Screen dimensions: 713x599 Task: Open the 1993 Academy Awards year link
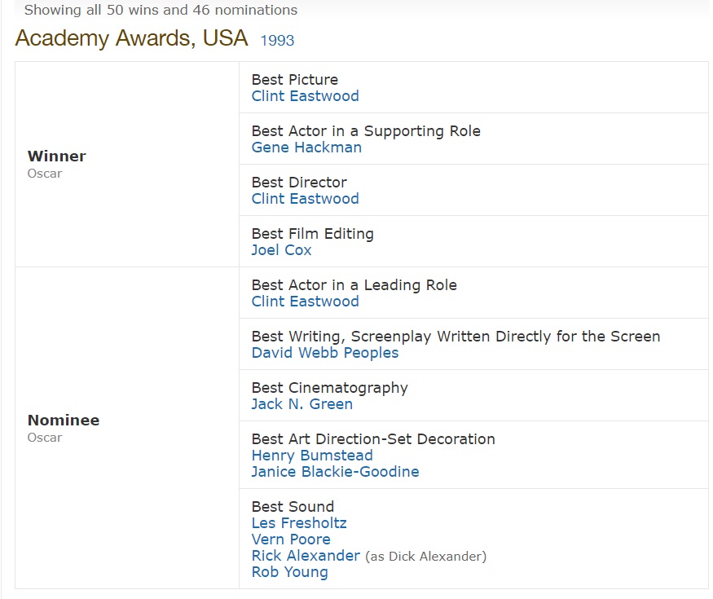click(x=277, y=41)
